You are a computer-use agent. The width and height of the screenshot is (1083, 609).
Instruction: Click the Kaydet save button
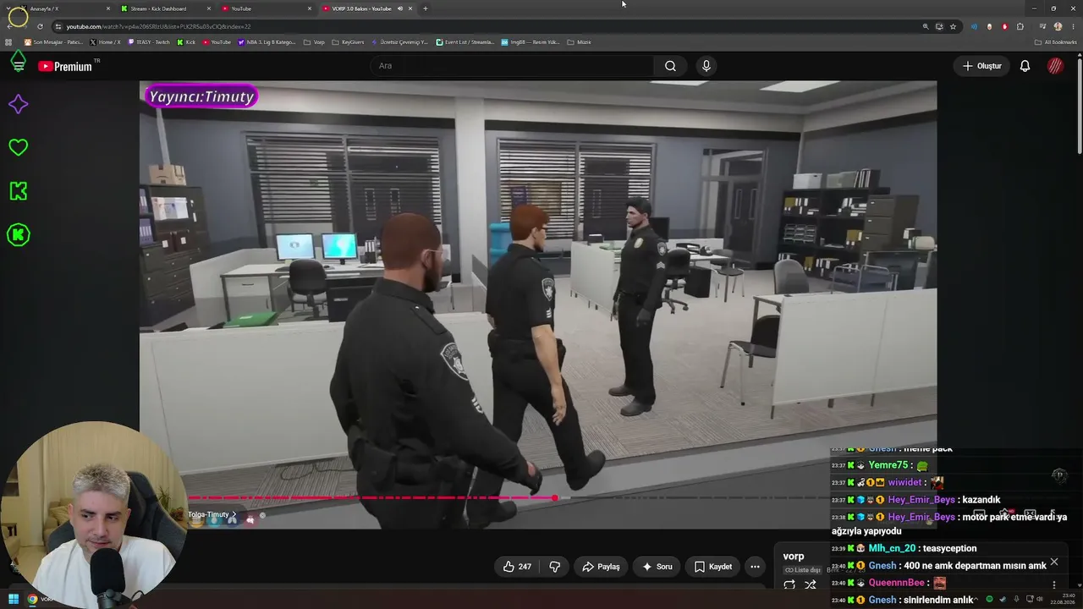[x=712, y=567]
